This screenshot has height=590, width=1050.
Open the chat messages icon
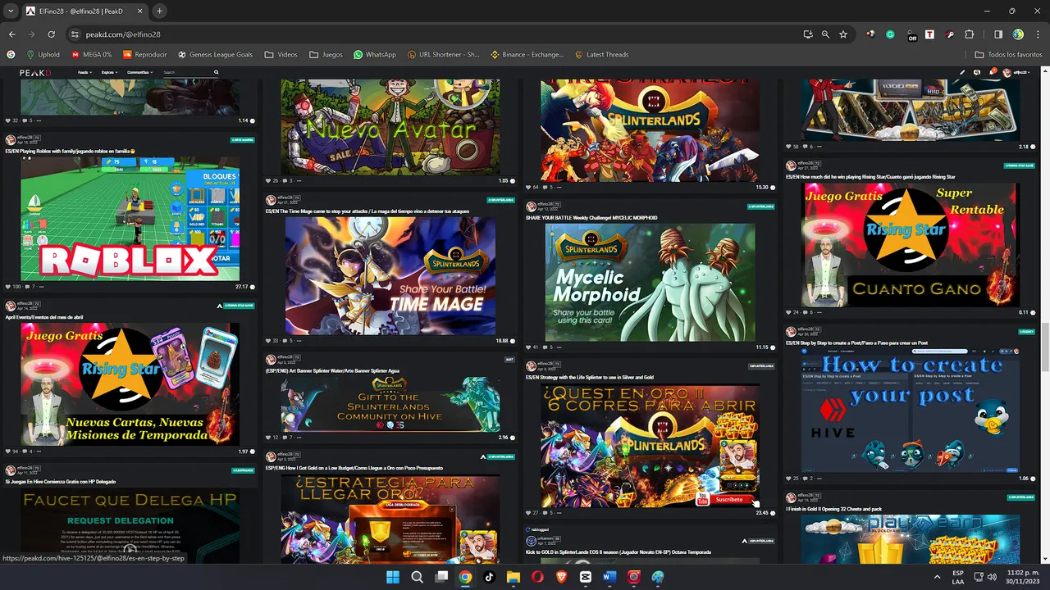[976, 72]
